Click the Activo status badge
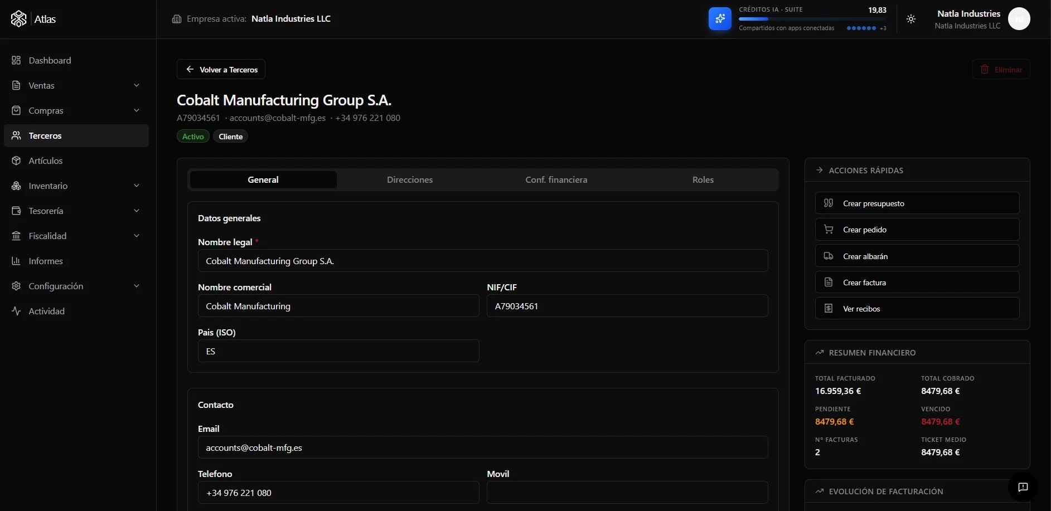Image resolution: width=1051 pixels, height=511 pixels. click(x=193, y=137)
